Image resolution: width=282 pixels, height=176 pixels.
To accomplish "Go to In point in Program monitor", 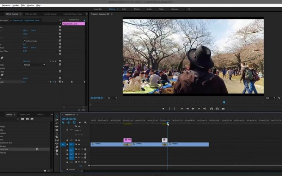I will click(x=182, y=109).
